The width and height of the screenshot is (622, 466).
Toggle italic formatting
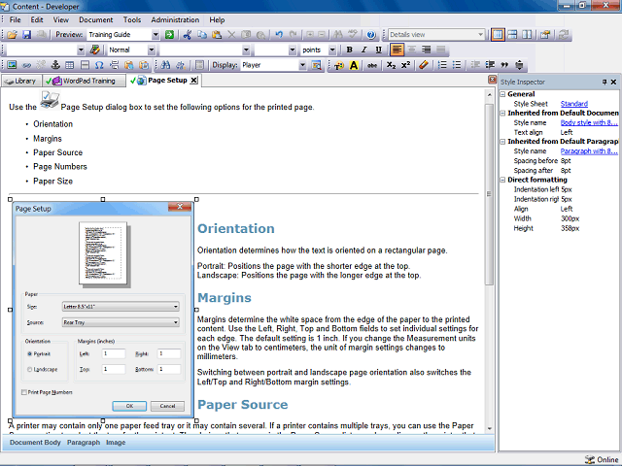coord(363,50)
